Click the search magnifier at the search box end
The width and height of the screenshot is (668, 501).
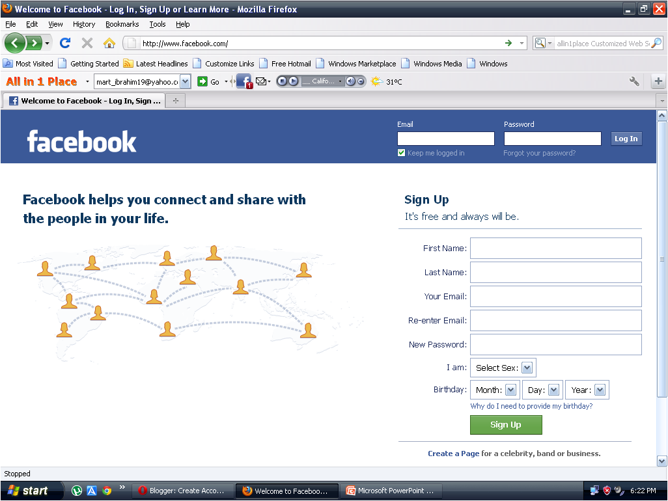pos(656,43)
